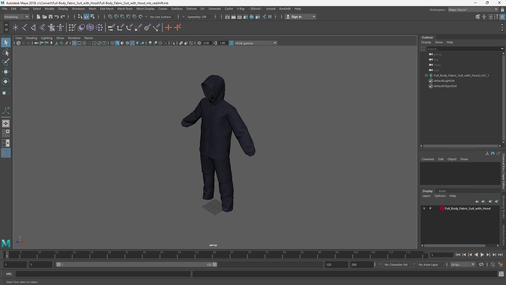Click the play backwards button
This screenshot has width=506, height=285.
(476, 255)
